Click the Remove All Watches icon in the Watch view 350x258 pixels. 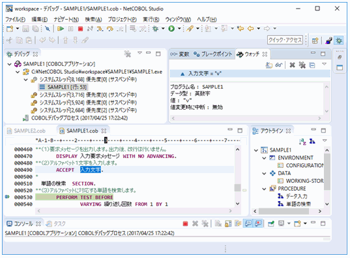[302, 65]
